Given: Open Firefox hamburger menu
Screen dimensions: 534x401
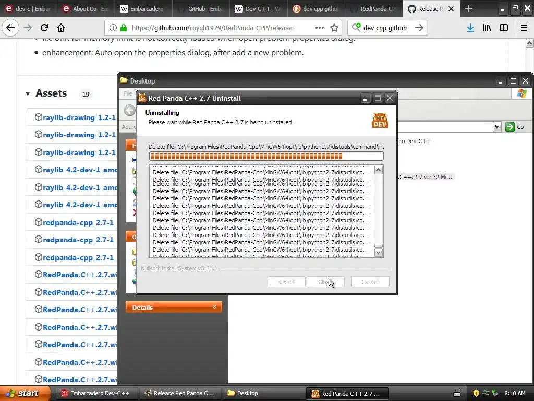Looking at the screenshot, I should pyautogui.click(x=524, y=28).
